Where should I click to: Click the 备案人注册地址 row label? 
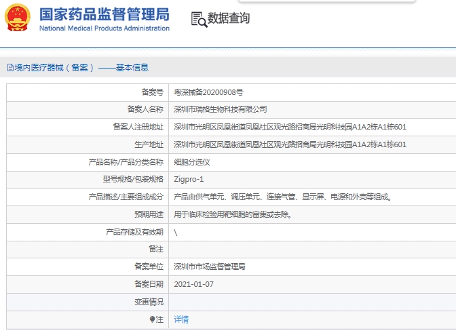point(138,127)
